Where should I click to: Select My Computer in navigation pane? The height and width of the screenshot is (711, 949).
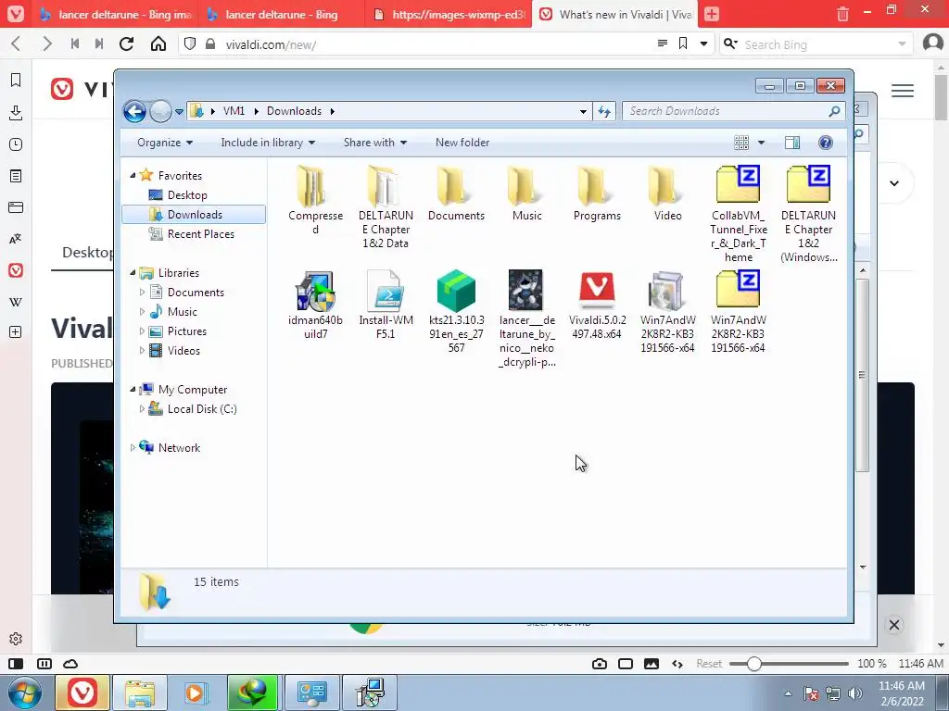193,390
